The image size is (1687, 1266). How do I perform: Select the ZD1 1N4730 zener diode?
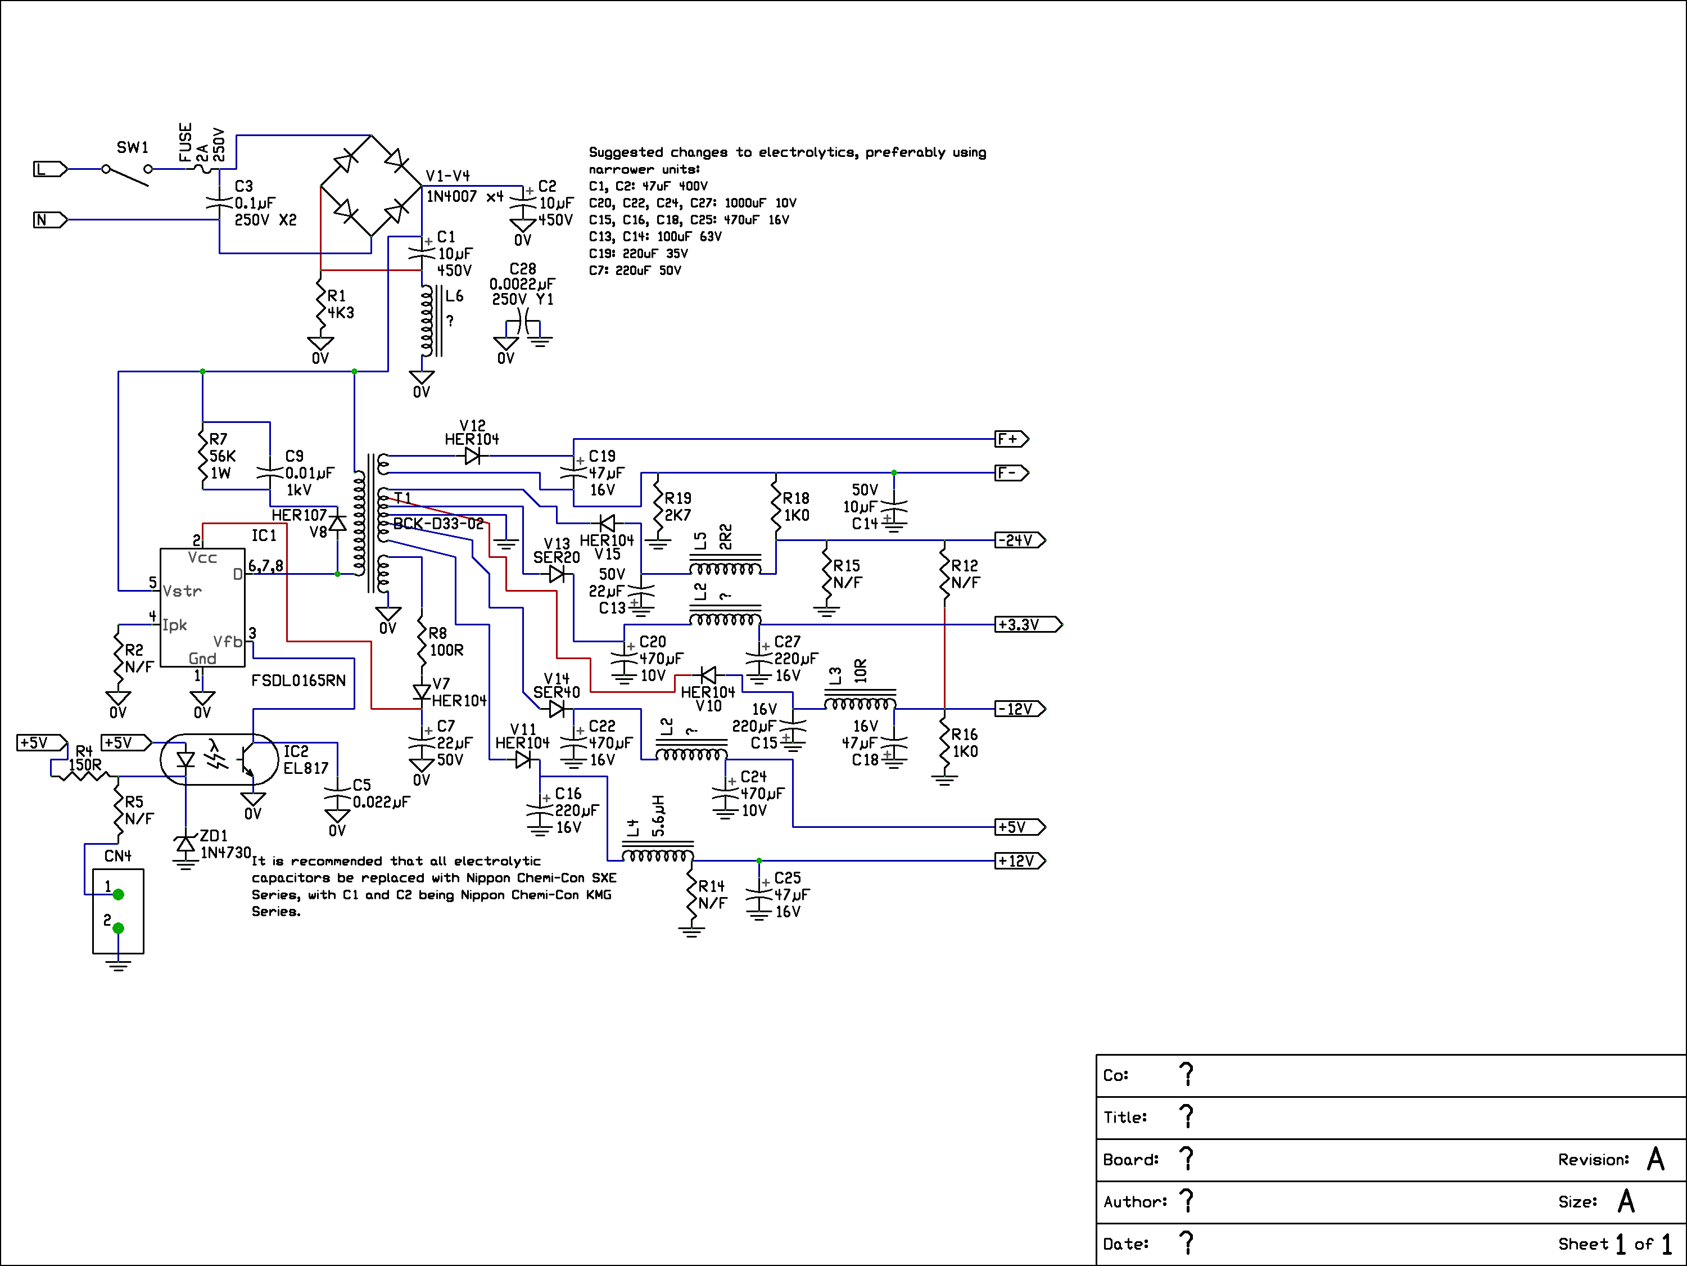(186, 844)
